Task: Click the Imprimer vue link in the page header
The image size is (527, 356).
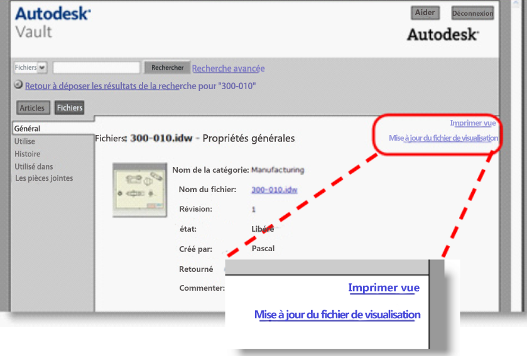Action: (x=472, y=123)
